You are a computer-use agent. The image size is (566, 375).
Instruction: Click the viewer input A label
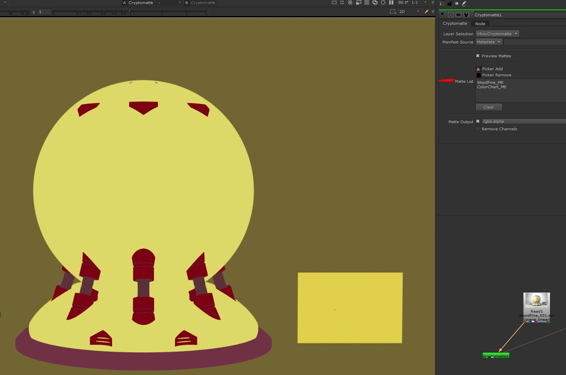click(x=125, y=3)
